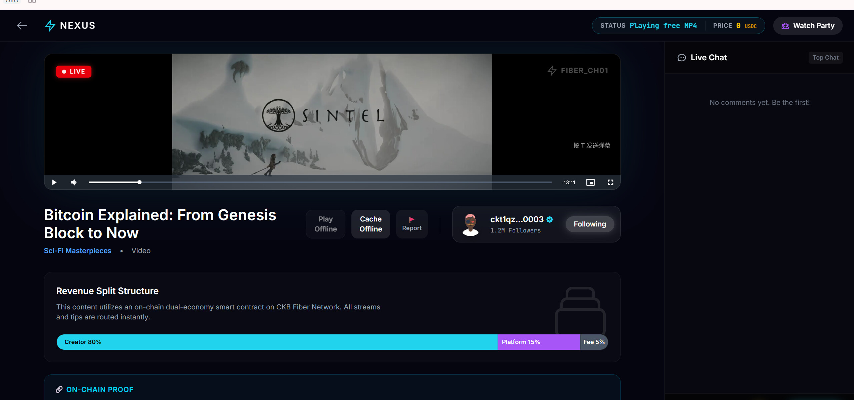The image size is (854, 400).
Task: Enter fullscreen video mode
Action: coord(610,183)
